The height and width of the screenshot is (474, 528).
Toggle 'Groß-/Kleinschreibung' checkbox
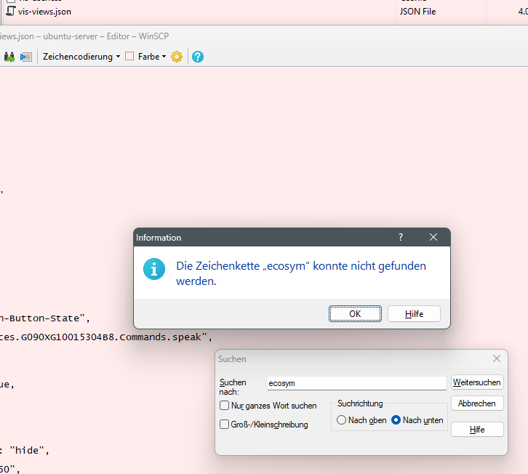pyautogui.click(x=225, y=424)
